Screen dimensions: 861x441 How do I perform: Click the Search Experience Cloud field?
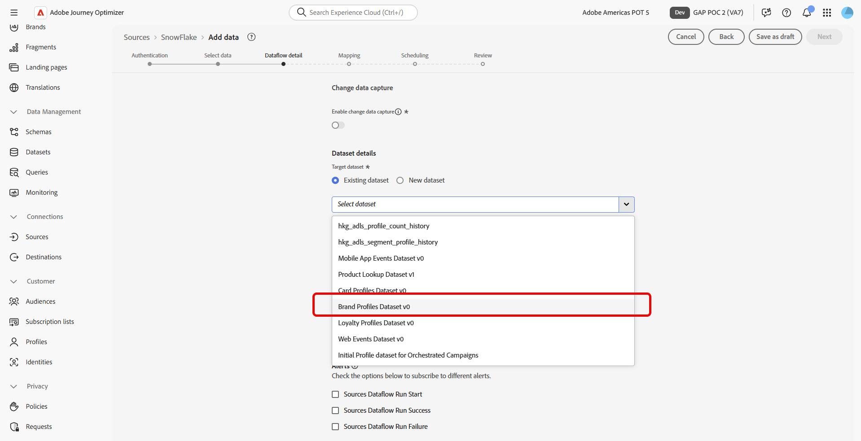(x=353, y=13)
